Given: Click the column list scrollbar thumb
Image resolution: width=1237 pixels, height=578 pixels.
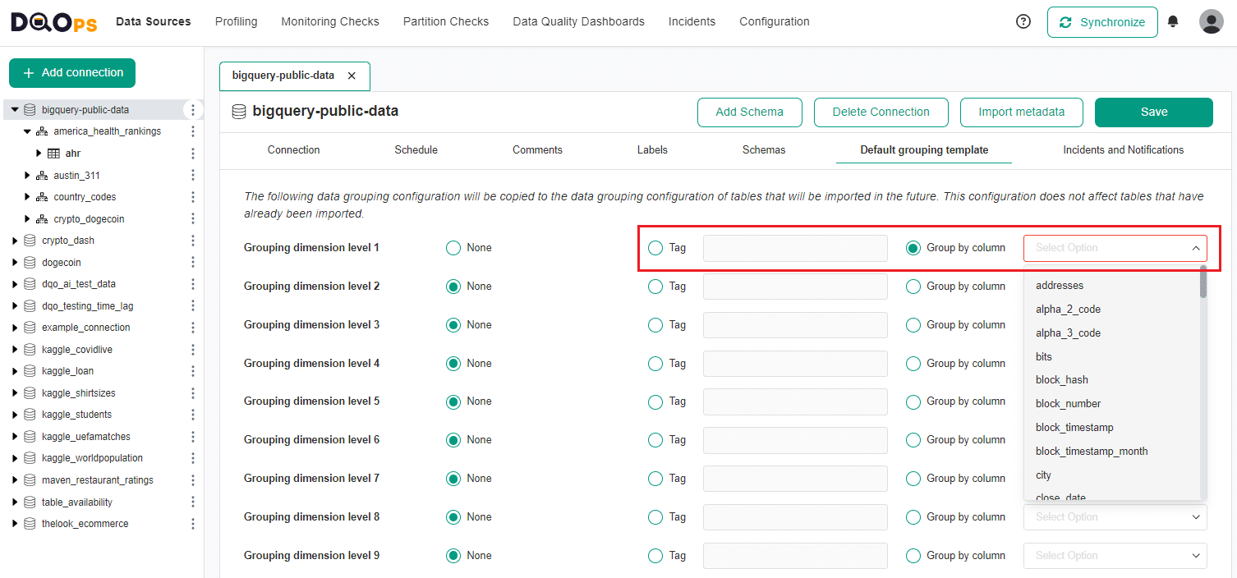Looking at the screenshot, I should tap(1203, 282).
